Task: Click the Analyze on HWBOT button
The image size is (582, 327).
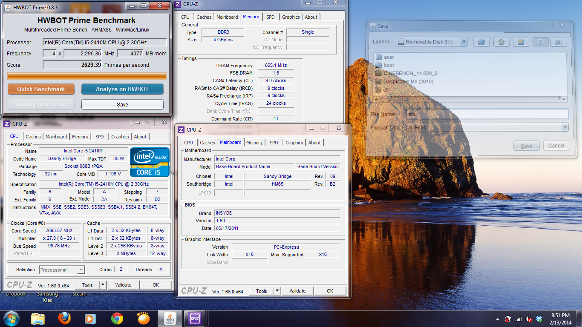Action: pyautogui.click(x=122, y=89)
